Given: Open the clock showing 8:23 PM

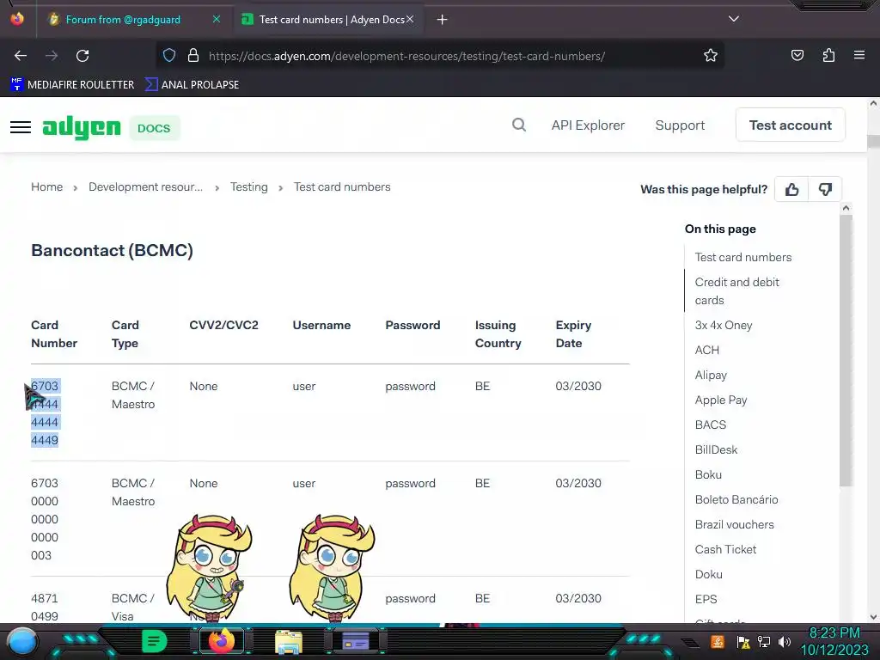Looking at the screenshot, I should pyautogui.click(x=834, y=641).
